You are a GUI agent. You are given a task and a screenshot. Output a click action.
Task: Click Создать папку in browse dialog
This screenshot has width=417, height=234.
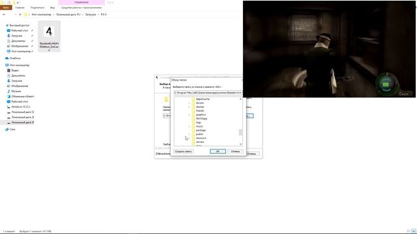pos(184,151)
